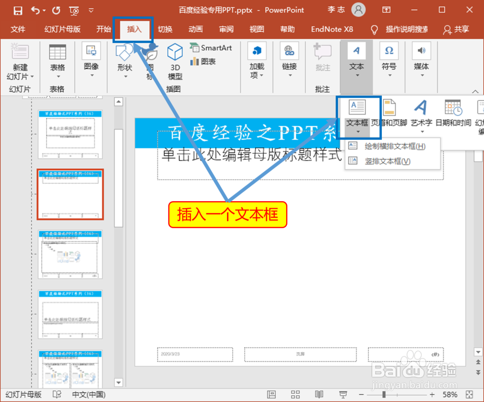The width and height of the screenshot is (484, 402).
Task: Collapse the ribbon with chevron
Action: coord(475,91)
